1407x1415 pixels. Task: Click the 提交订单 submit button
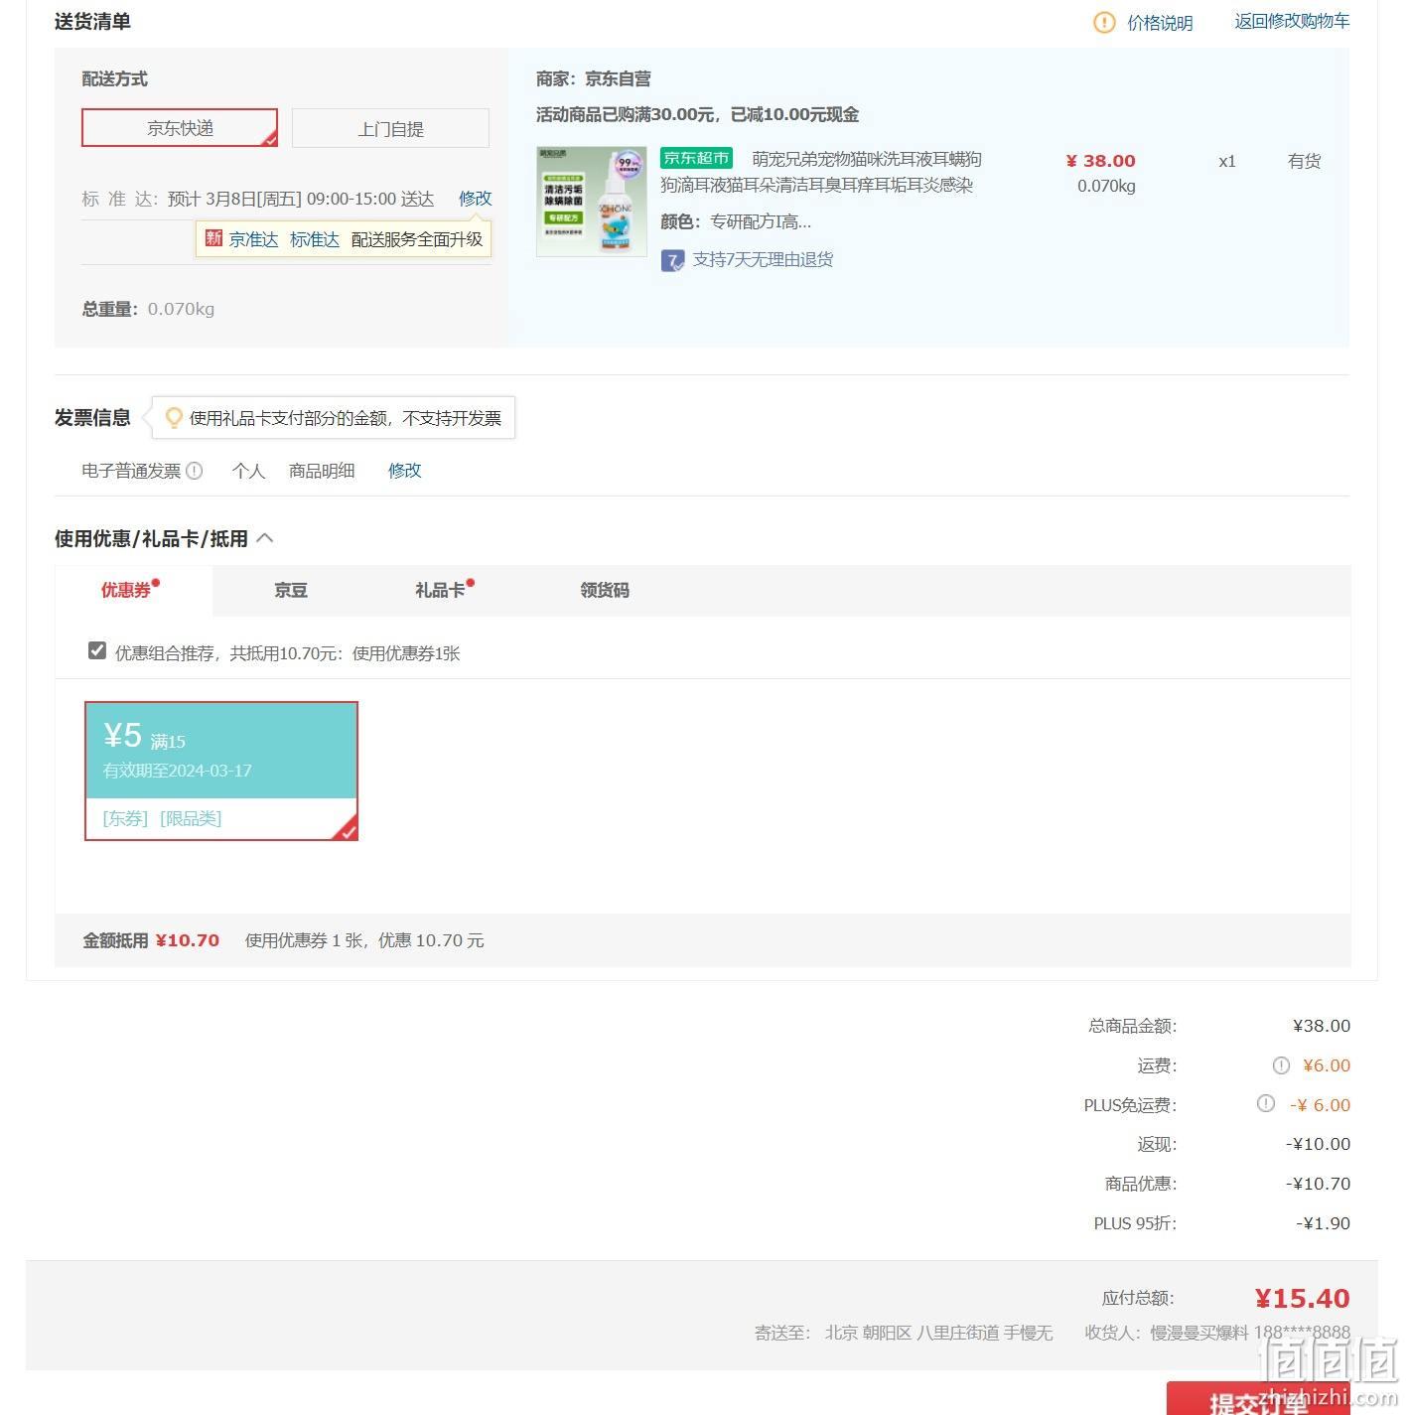pos(1258,1398)
